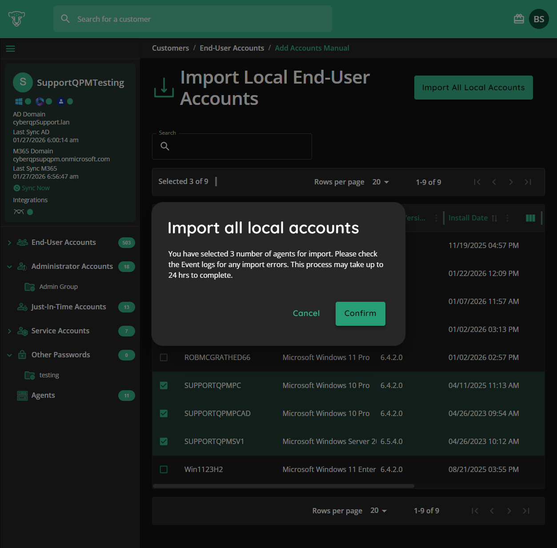Click the Selected 3 of 9 text
The width and height of the screenshot is (557, 548).
point(183,181)
